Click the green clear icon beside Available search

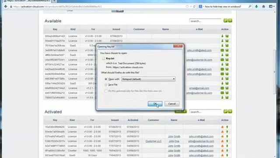coord(230,21)
